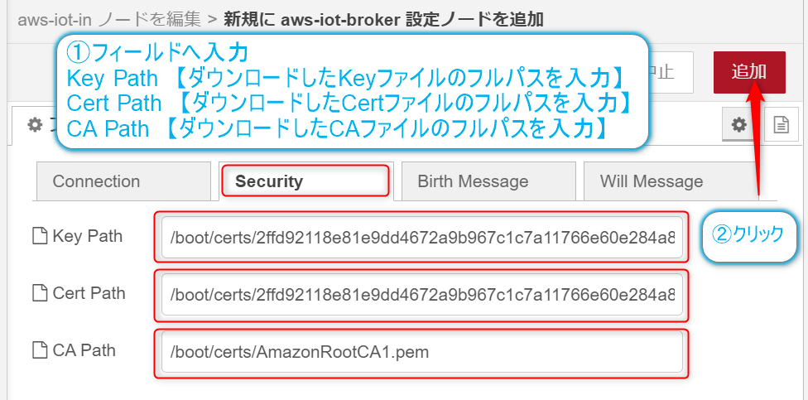Focus the Key Path input field
The height and width of the screenshot is (400, 808).
421,237
